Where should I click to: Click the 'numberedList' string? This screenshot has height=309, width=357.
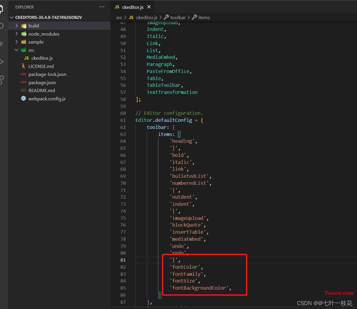[189, 183]
